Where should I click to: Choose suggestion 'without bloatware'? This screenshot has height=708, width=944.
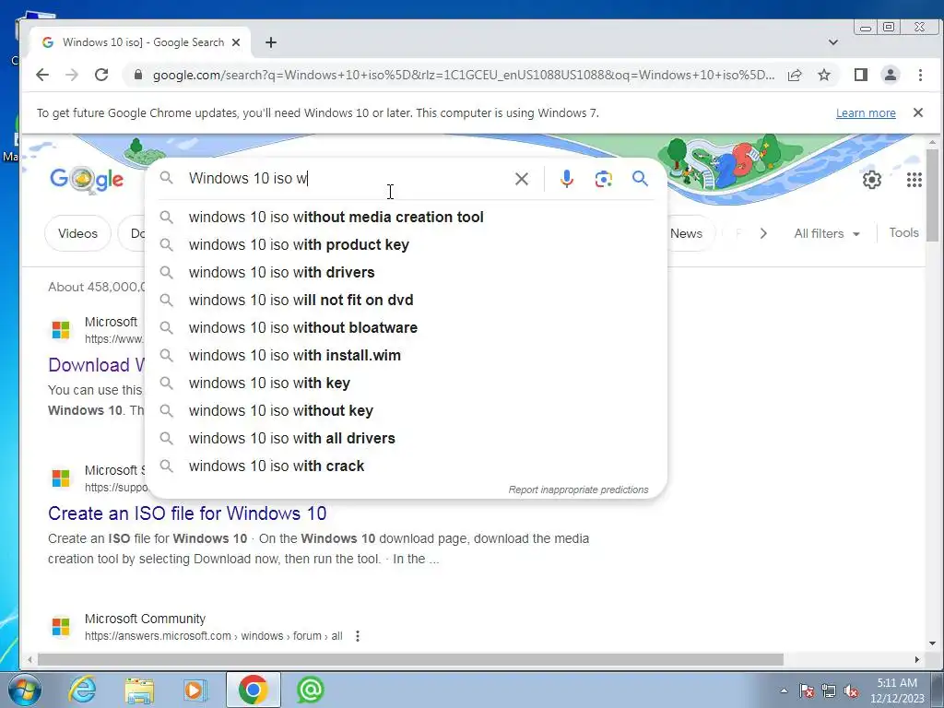407,328
